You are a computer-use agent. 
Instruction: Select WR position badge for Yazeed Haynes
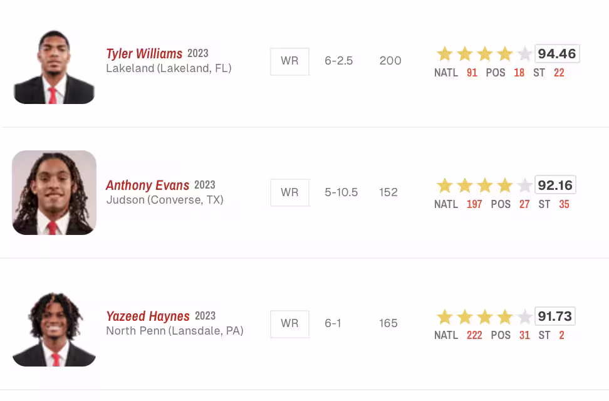[x=289, y=324]
